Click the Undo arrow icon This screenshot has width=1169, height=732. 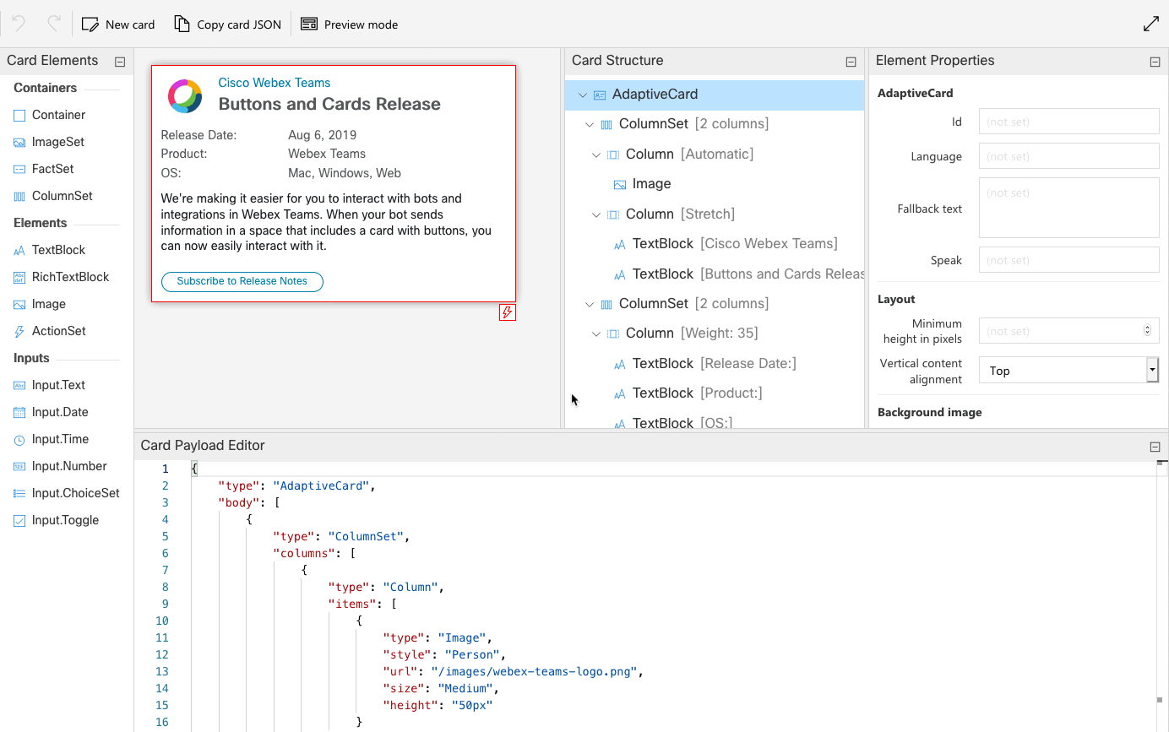[x=19, y=24]
